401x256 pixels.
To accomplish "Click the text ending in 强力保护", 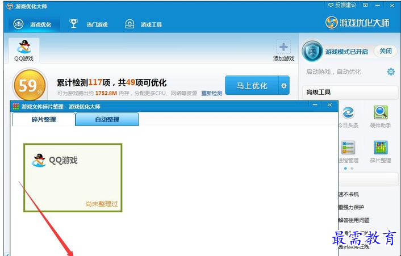I will coord(351,207).
